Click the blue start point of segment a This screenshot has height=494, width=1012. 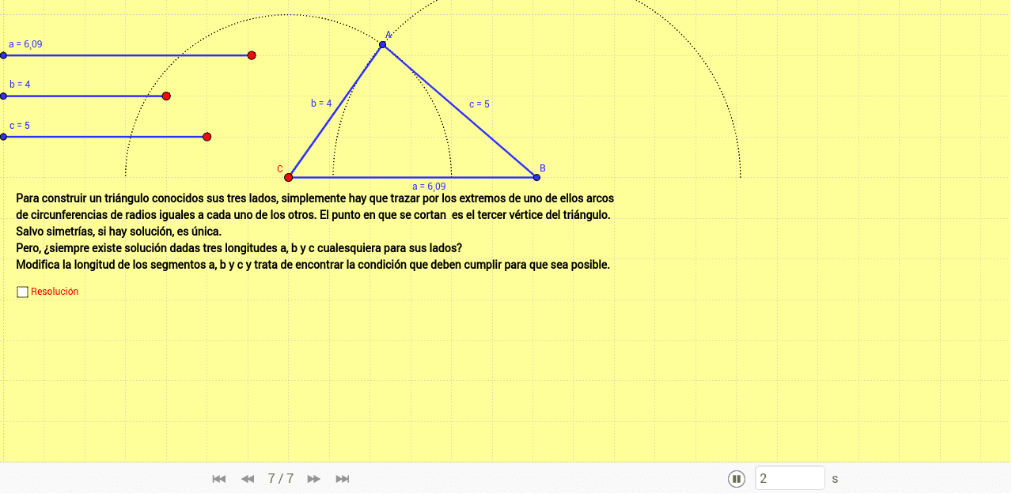click(x=3, y=55)
